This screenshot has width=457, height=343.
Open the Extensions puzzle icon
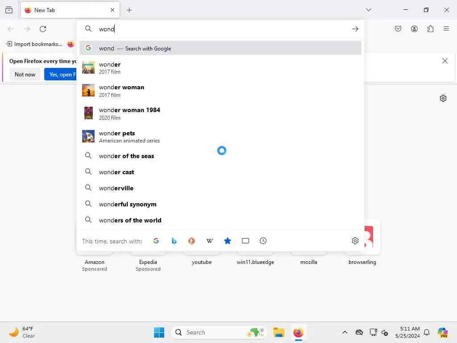pyautogui.click(x=430, y=29)
